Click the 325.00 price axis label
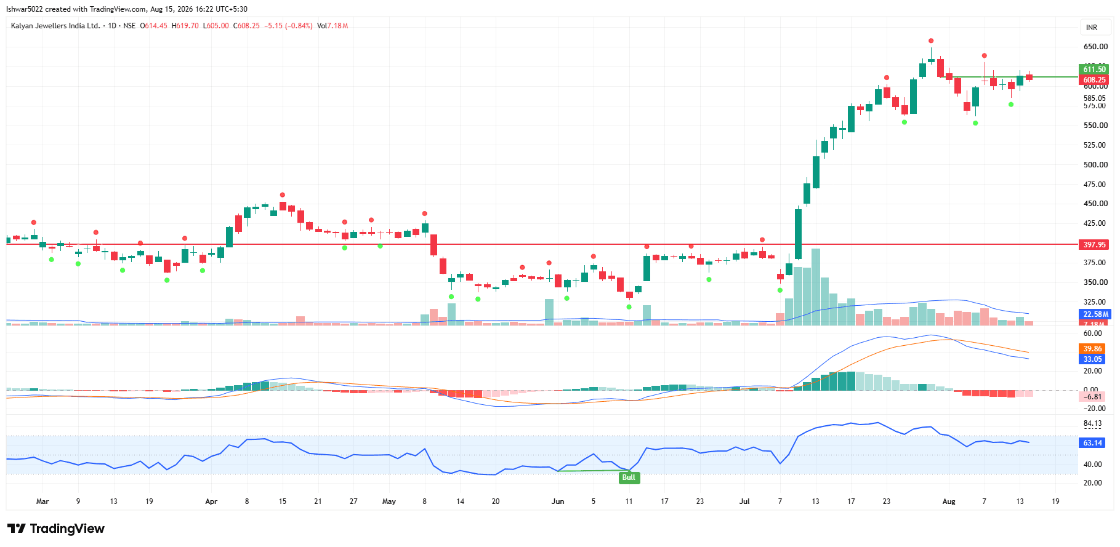1120x547 pixels. pyautogui.click(x=1095, y=302)
